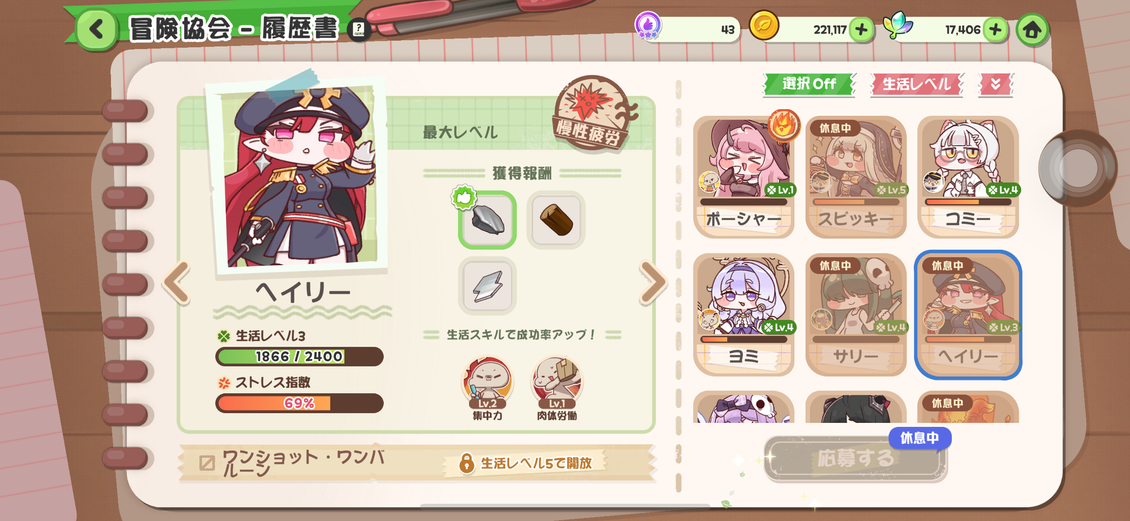Select the コミー character card
1130x521 pixels.
click(x=968, y=177)
